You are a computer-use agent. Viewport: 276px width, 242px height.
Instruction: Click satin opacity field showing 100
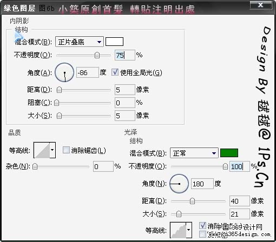pyautogui.click(x=239, y=166)
